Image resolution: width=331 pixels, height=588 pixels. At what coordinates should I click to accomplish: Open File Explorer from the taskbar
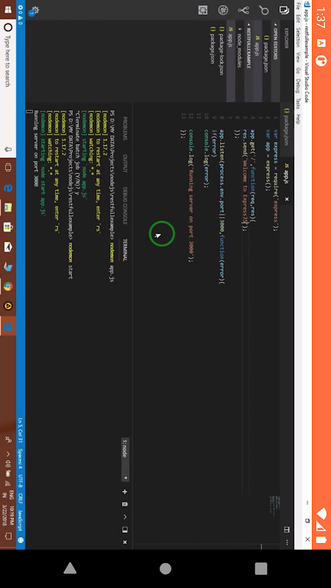point(8,207)
